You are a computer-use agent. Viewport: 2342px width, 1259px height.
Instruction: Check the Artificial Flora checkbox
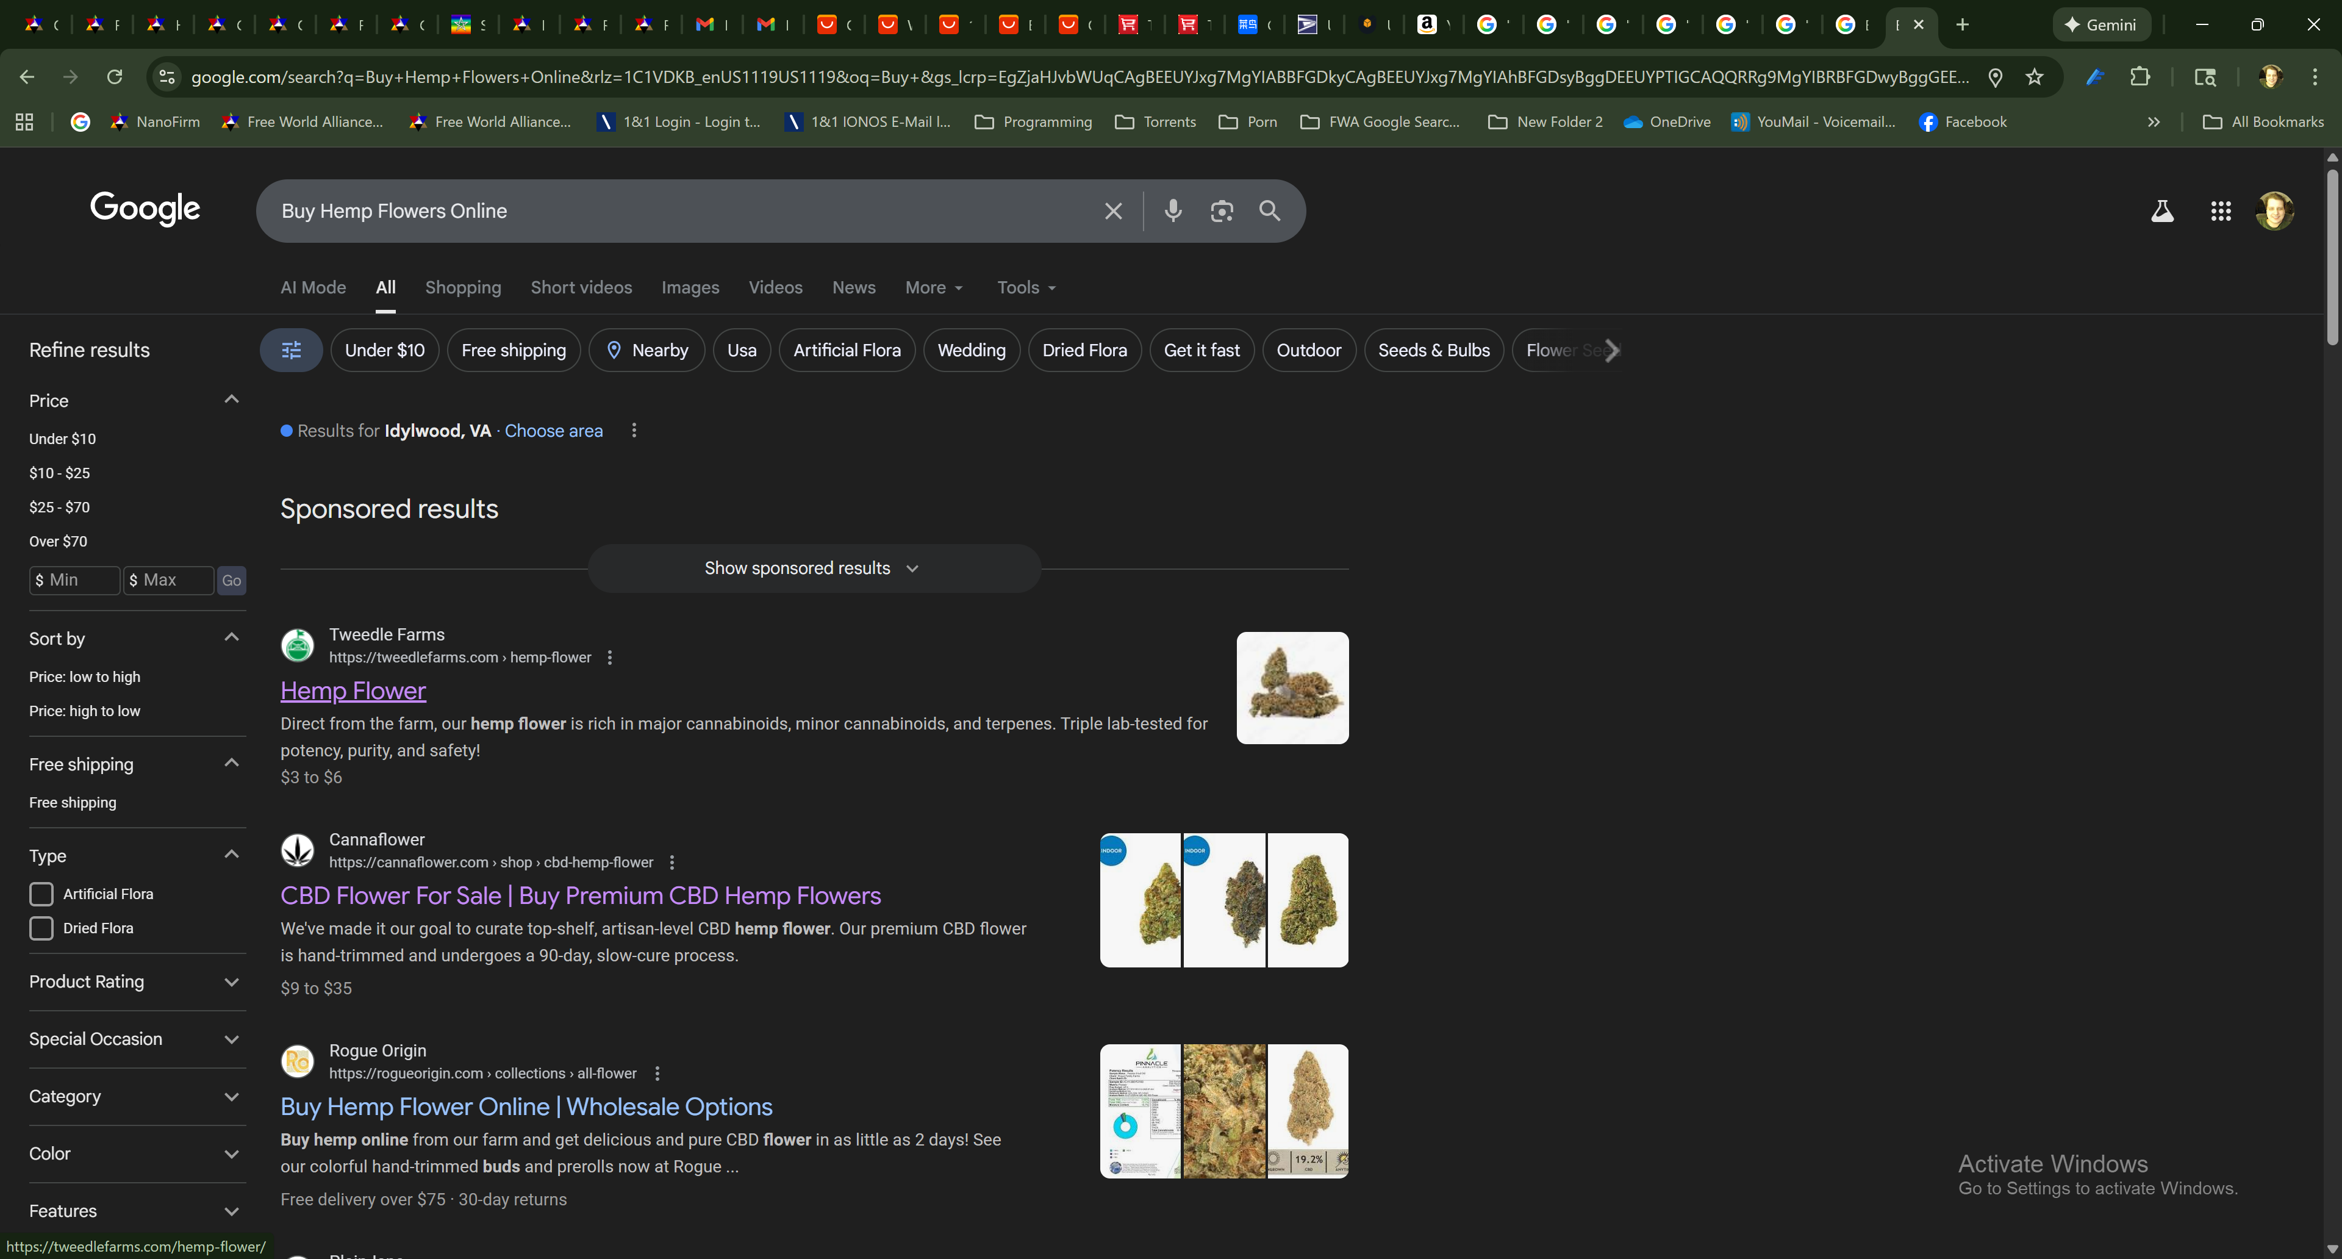coord(42,894)
